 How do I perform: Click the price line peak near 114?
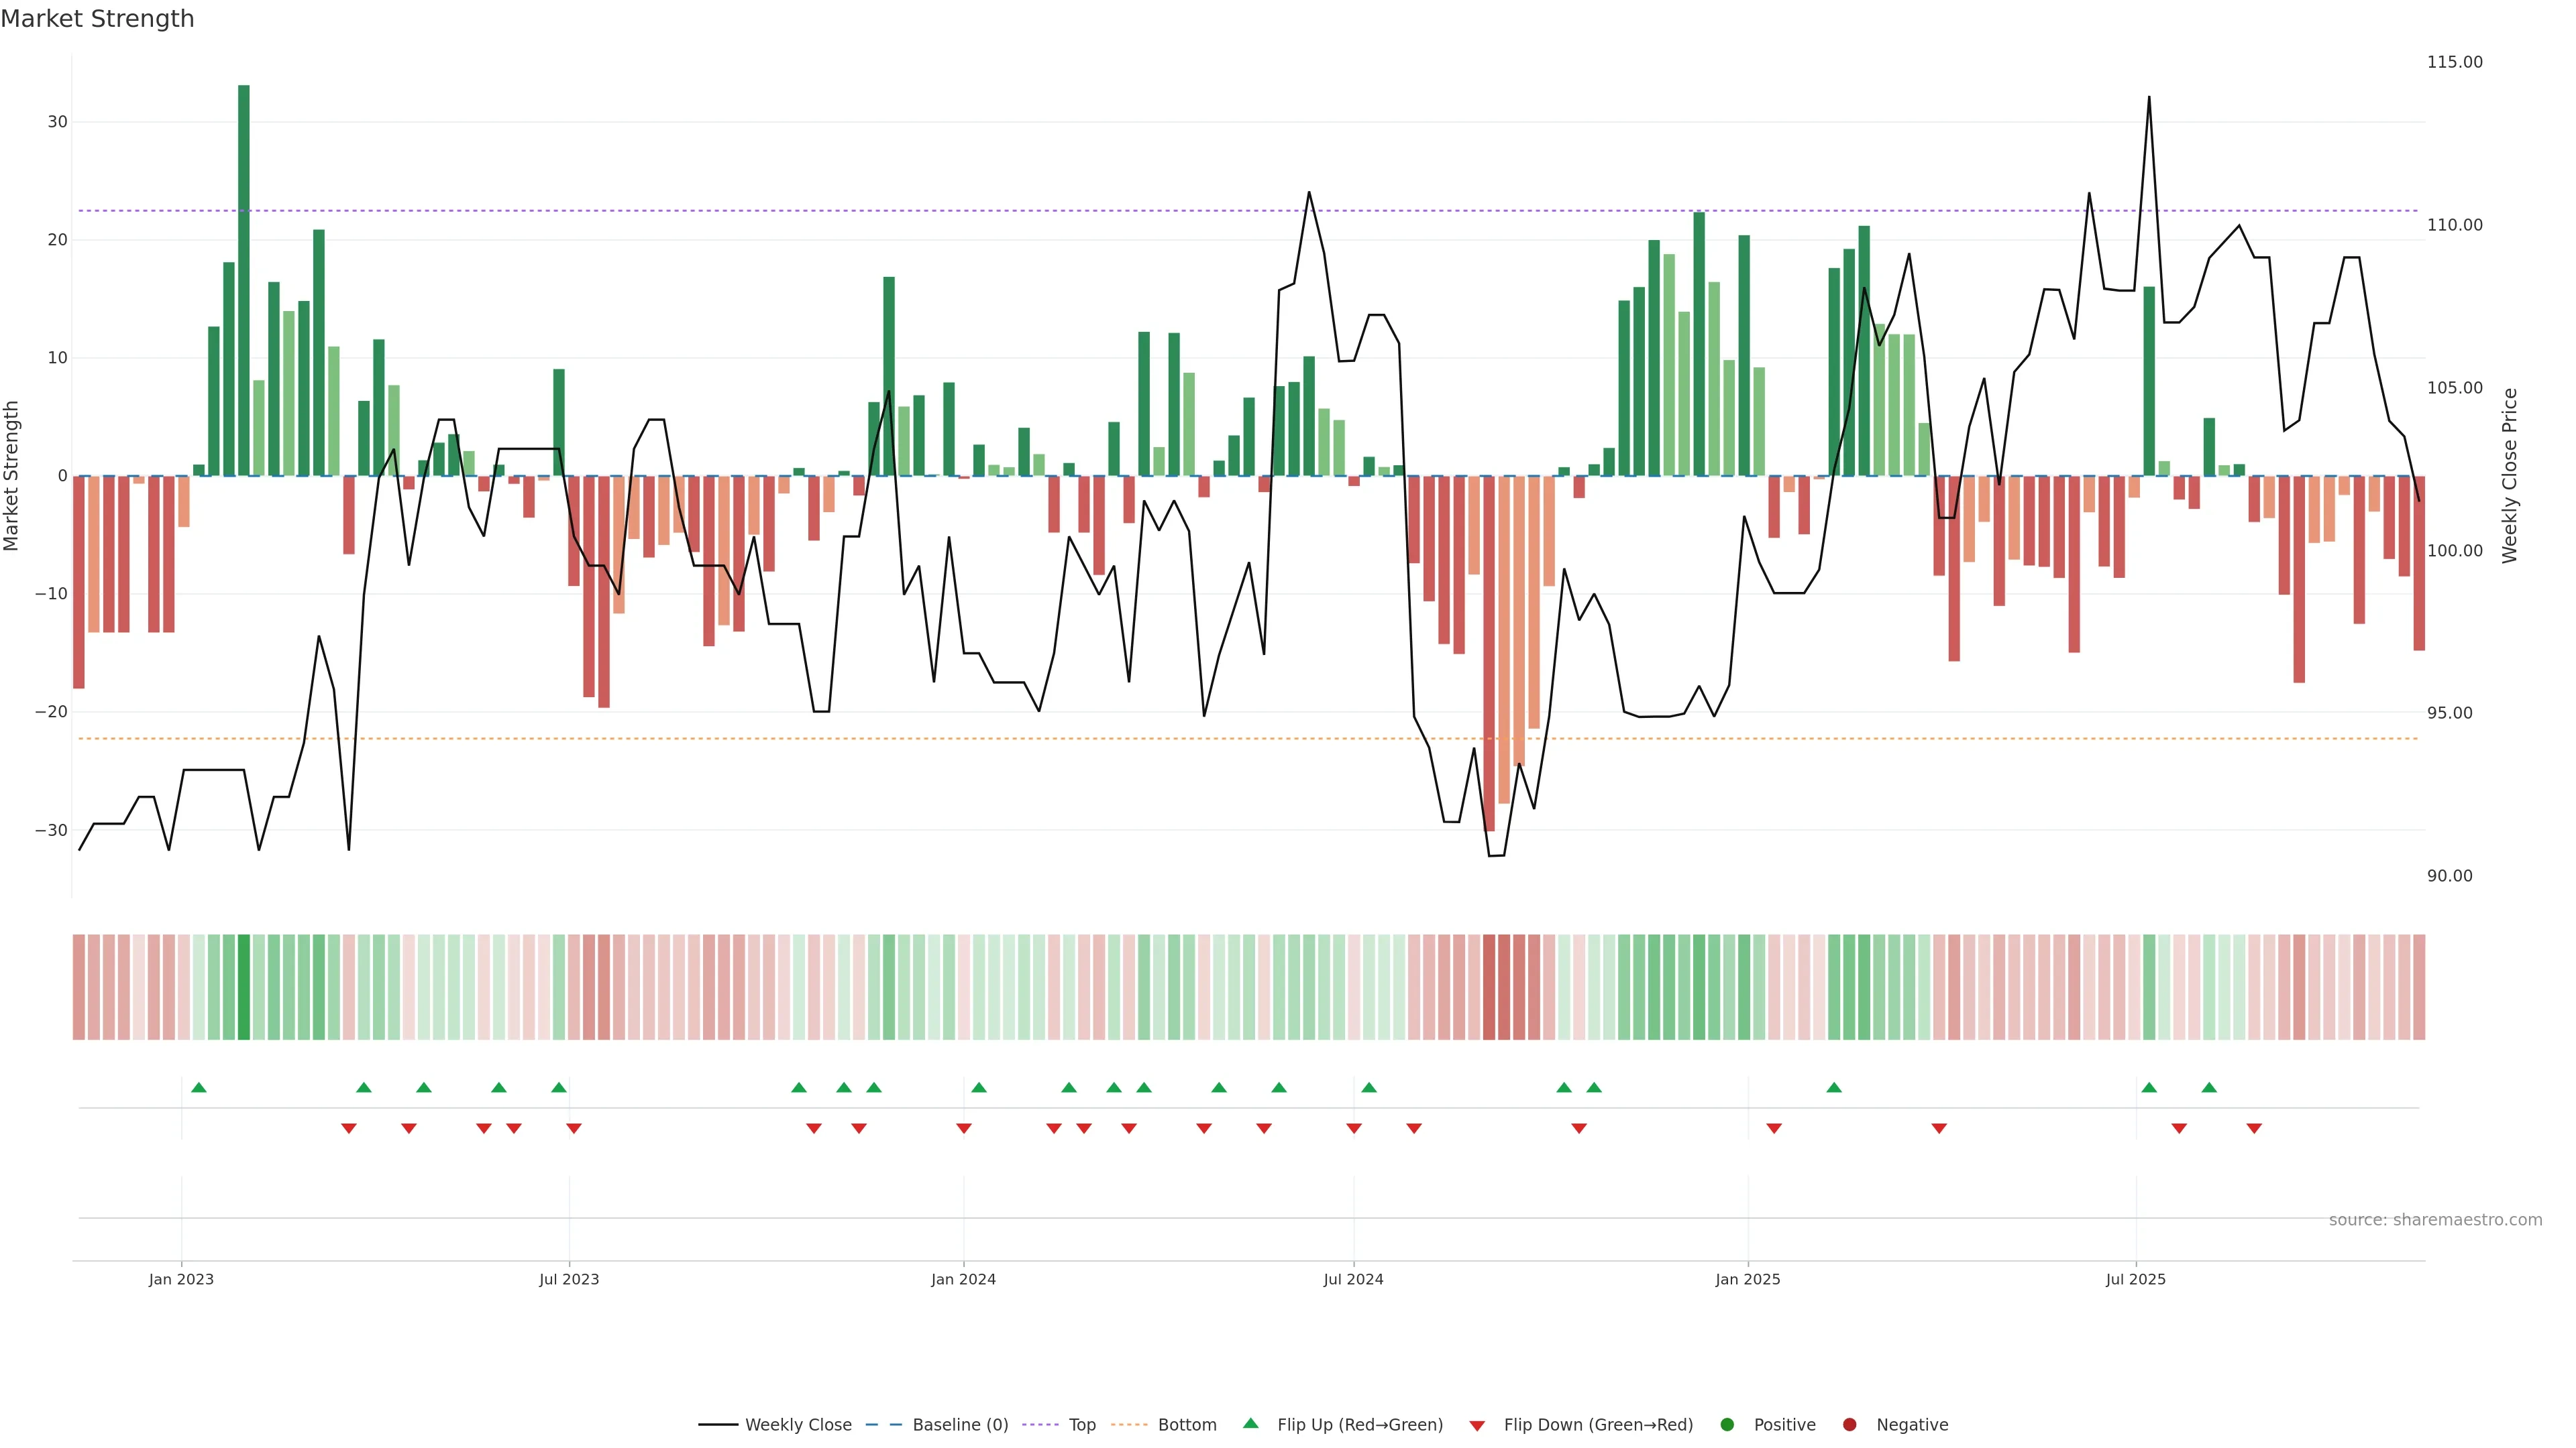[2149, 98]
